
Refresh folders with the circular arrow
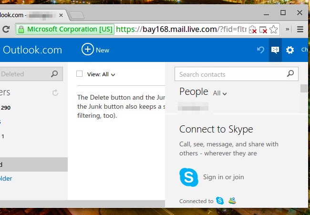pos(55,92)
